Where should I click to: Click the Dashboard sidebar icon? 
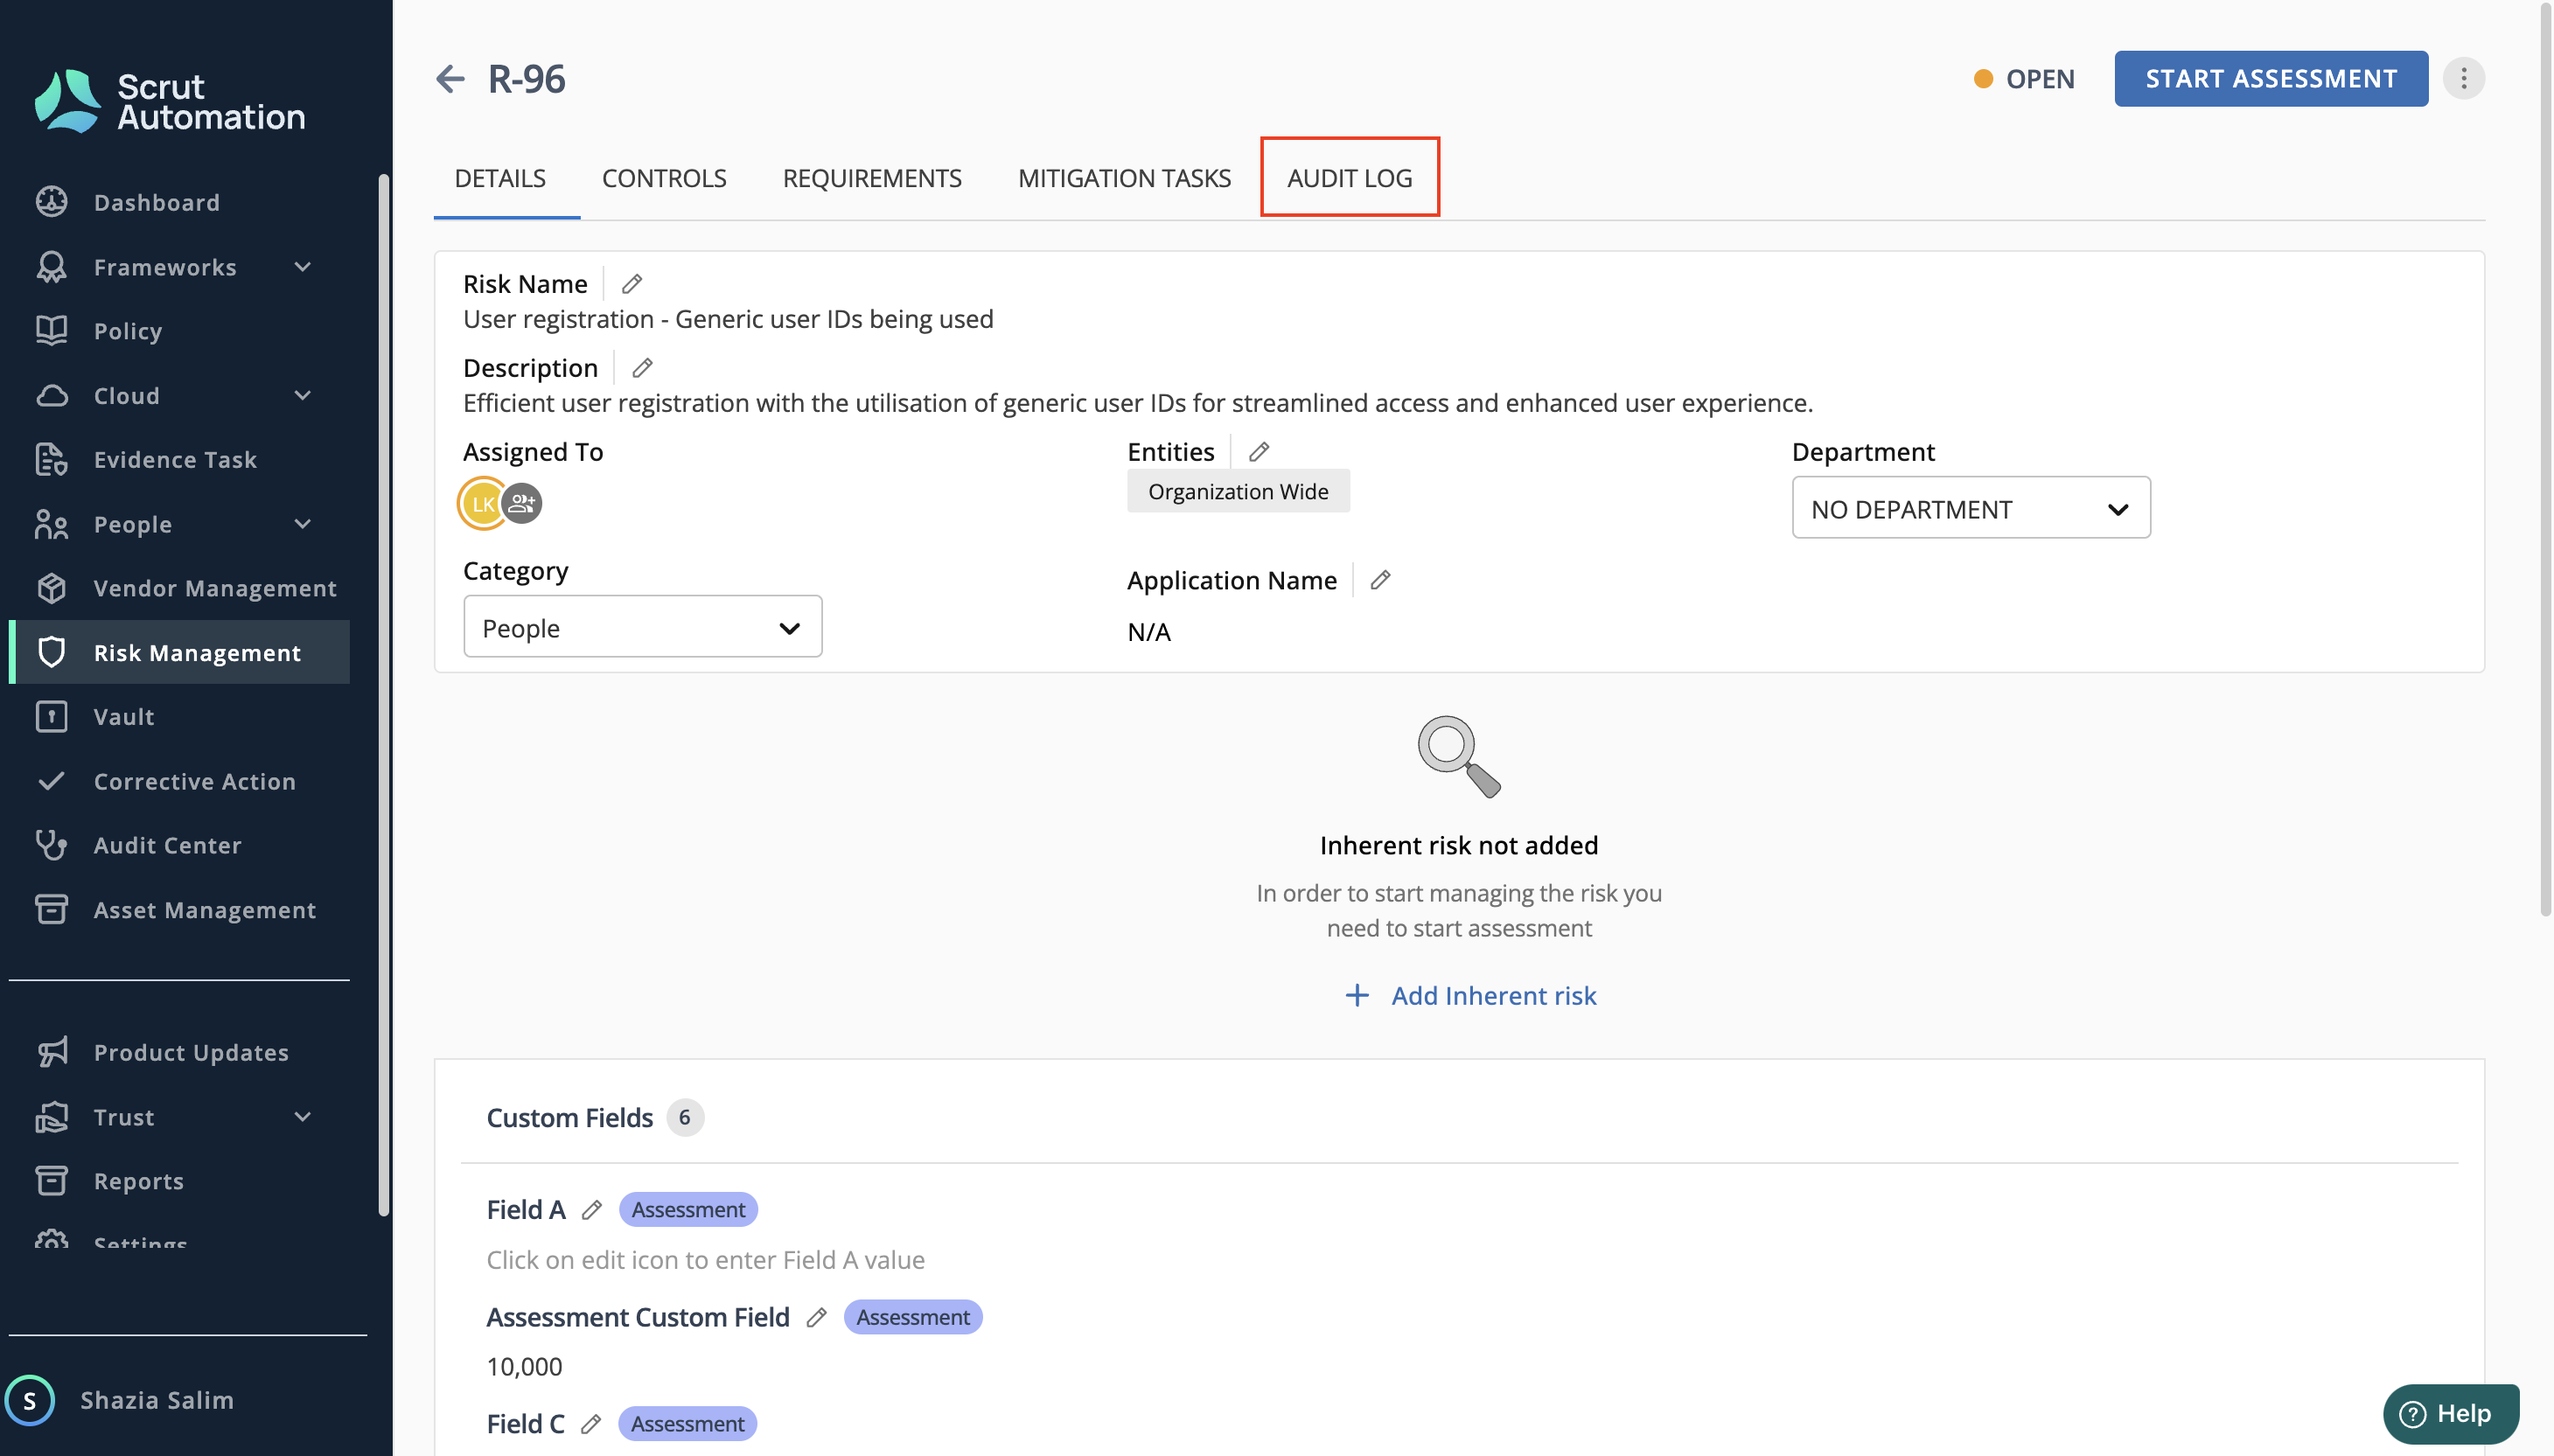pos(52,202)
